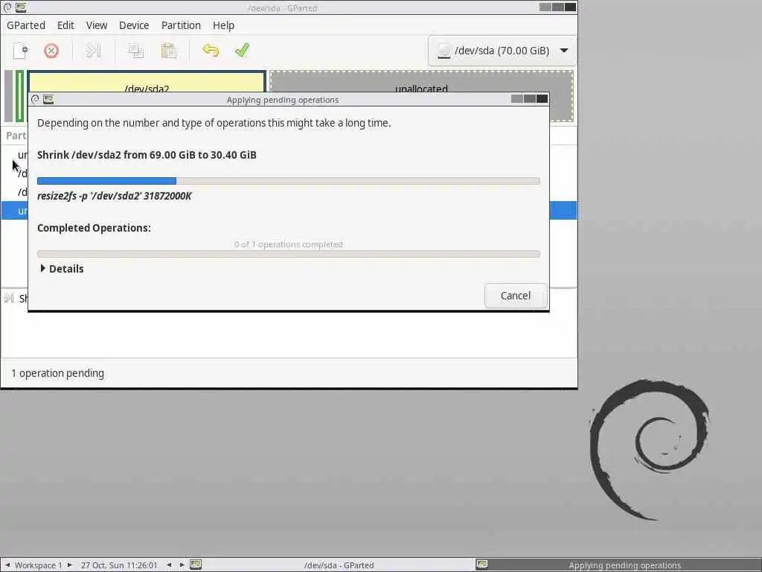Open the Edit menu
Image resolution: width=762 pixels, height=572 pixels.
point(65,25)
